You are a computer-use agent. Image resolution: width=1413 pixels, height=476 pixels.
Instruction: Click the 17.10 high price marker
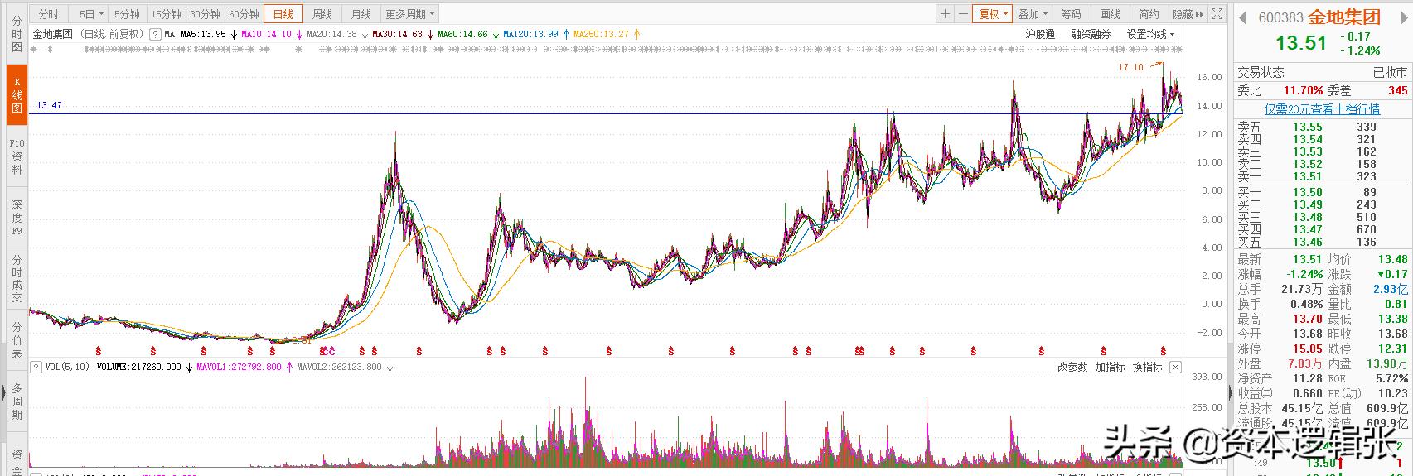pos(1130,68)
